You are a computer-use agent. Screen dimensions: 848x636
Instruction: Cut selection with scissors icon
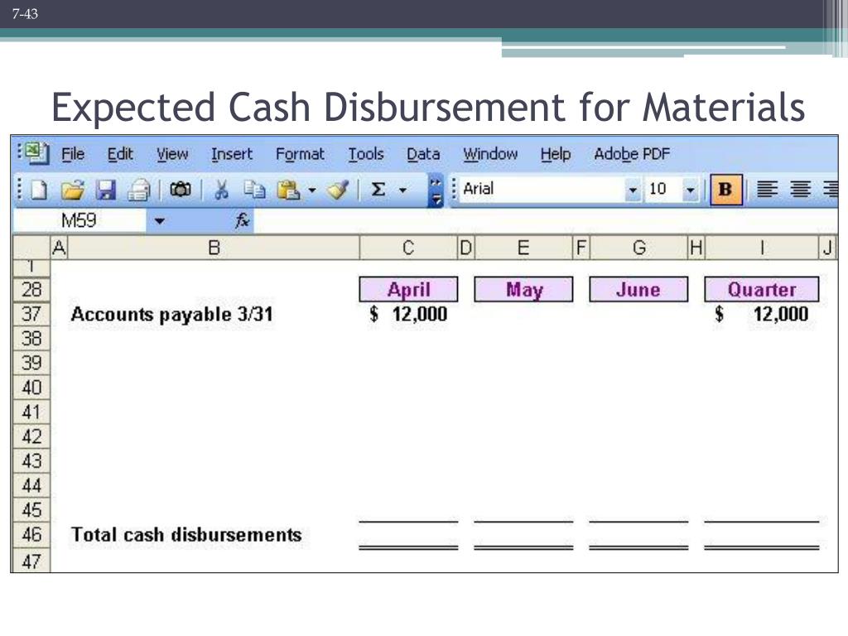221,190
